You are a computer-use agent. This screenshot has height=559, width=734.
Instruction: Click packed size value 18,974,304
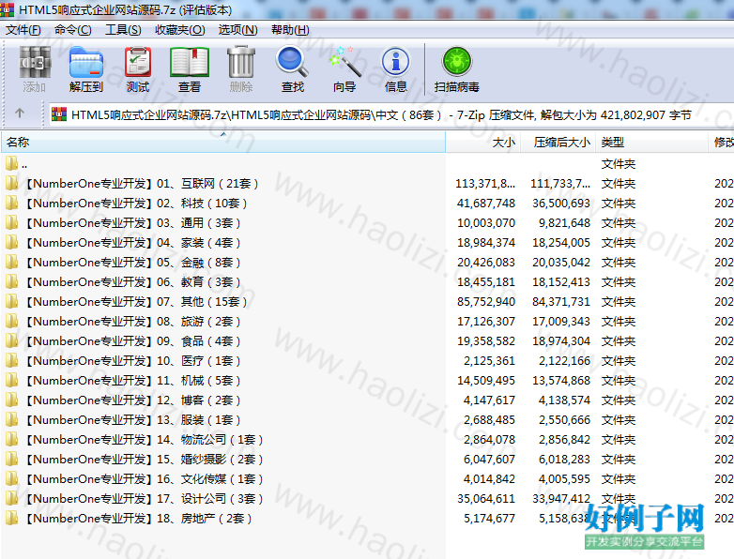561,341
